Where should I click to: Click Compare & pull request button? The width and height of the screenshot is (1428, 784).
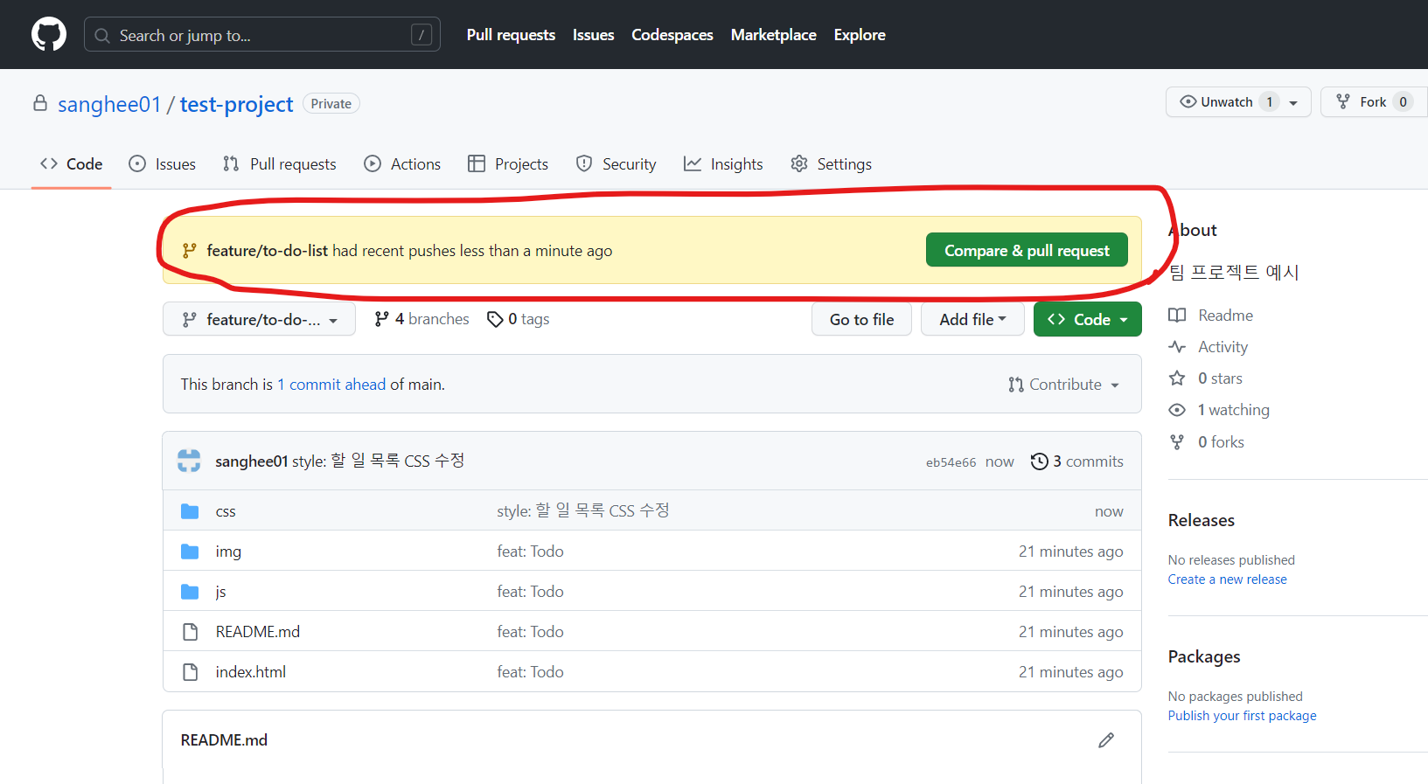point(1027,250)
